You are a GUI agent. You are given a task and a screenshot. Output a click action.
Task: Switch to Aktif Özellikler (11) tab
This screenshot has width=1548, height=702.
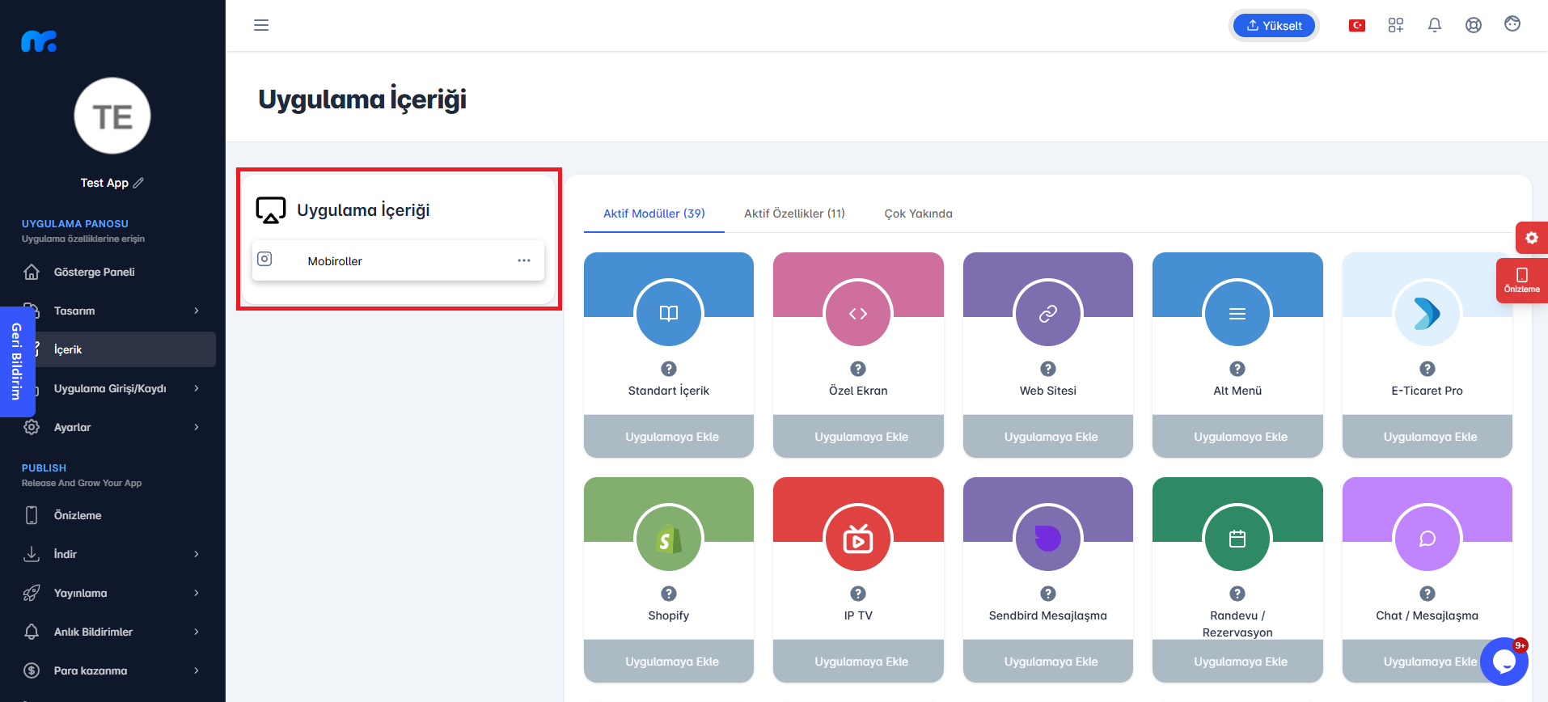(794, 214)
